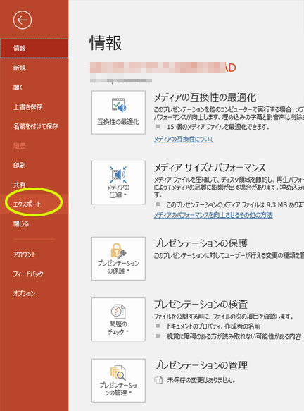Click the manage presentation magnifier icon
This screenshot has width=304, height=411.
[x=118, y=373]
